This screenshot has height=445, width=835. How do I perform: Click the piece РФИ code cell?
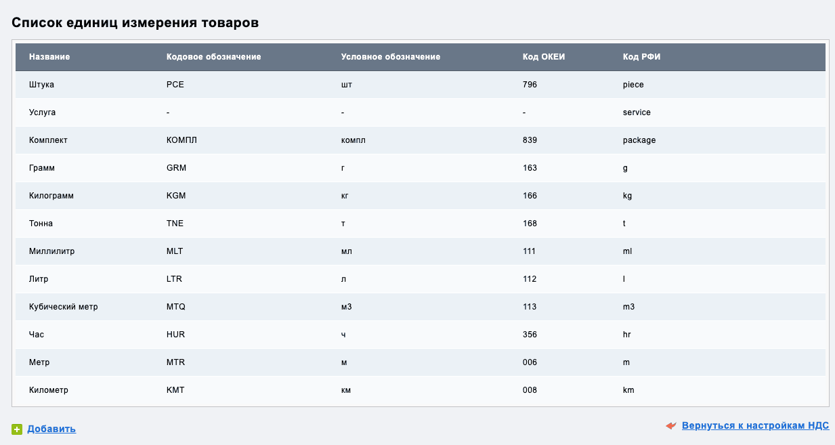633,85
